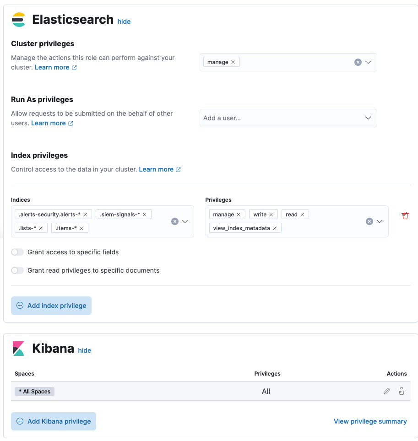Hide the Elasticsearch section
418x441 pixels.
coord(124,22)
